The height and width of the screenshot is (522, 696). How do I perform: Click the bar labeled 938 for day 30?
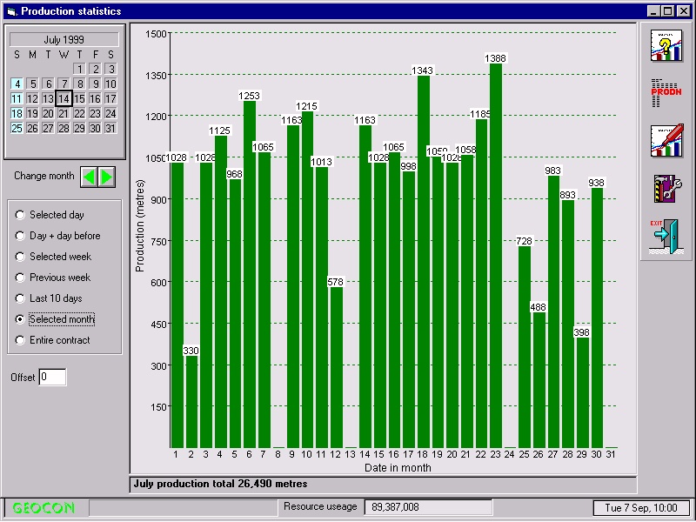click(598, 318)
